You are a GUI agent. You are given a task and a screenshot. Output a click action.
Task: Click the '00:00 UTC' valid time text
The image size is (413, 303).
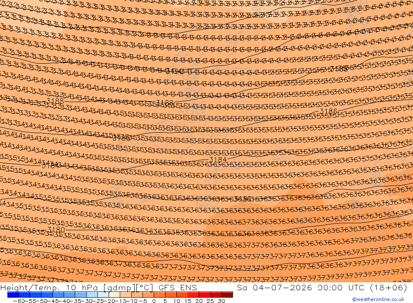point(342,287)
